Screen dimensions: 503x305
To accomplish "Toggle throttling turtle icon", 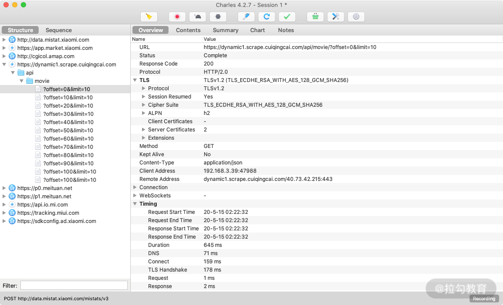I will (198, 17).
